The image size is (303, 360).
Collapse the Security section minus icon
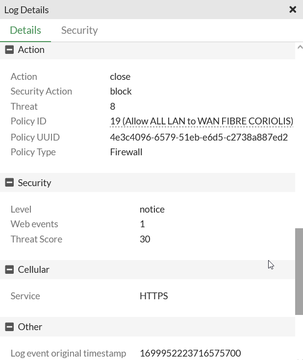[x=9, y=183]
